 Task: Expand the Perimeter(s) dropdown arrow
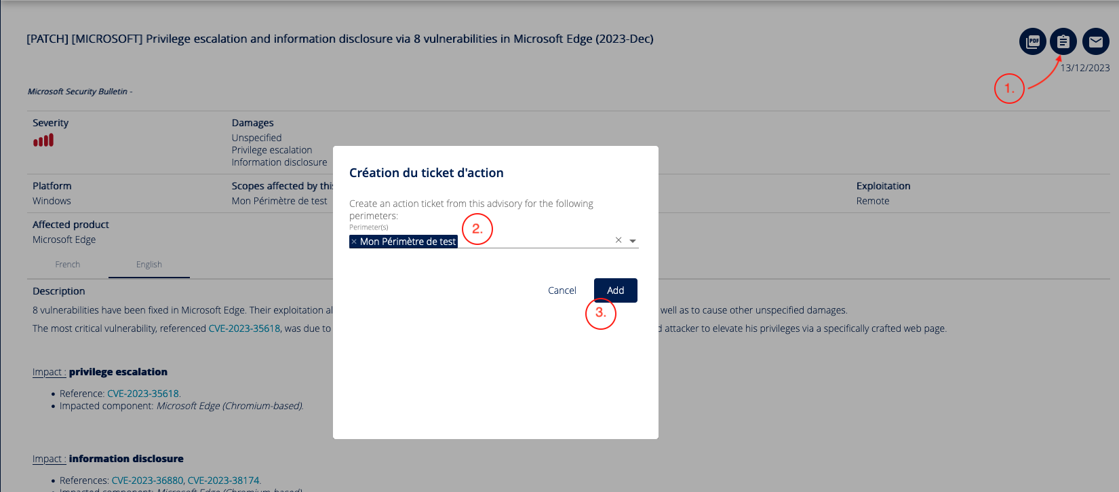click(x=633, y=241)
